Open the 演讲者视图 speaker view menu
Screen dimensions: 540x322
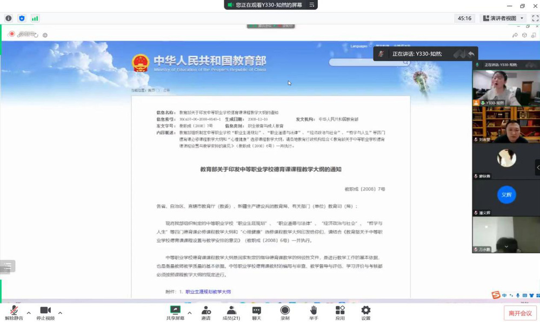(x=503, y=18)
